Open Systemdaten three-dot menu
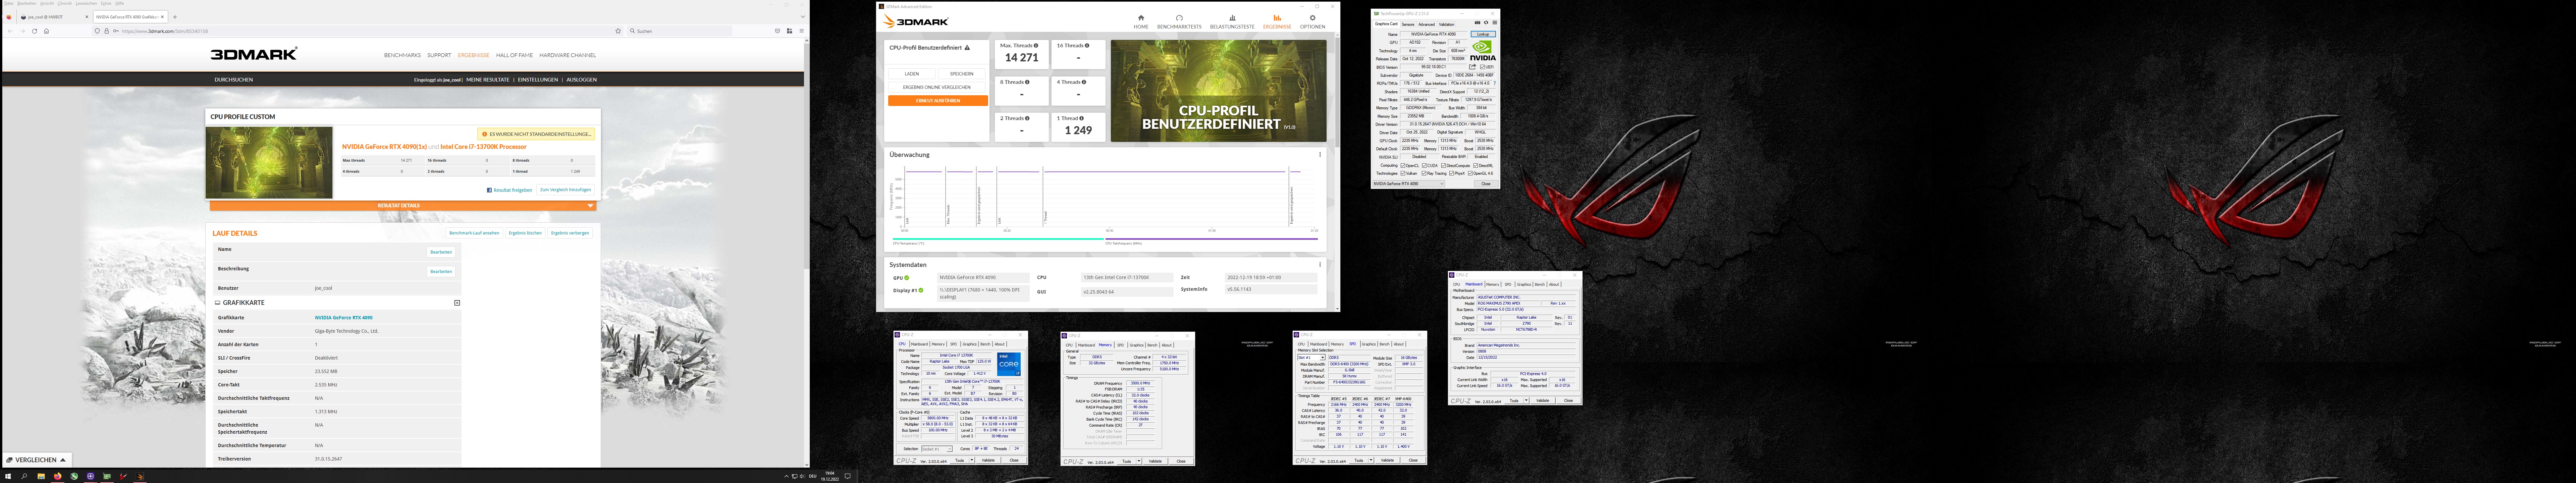This screenshot has height=483, width=2576. click(1320, 265)
